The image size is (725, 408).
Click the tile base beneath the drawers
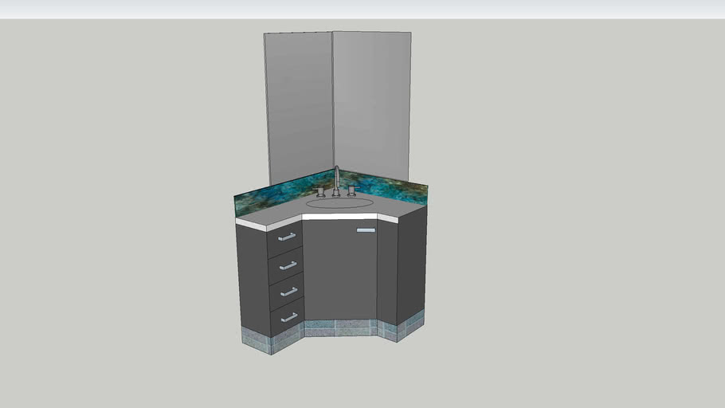[x=288, y=342]
